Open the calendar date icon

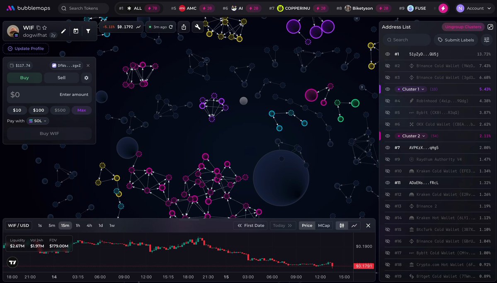(x=76, y=31)
